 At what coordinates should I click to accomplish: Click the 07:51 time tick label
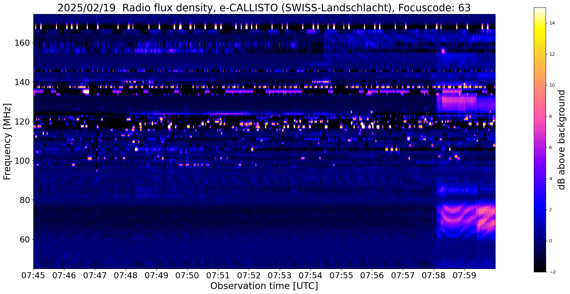218,276
